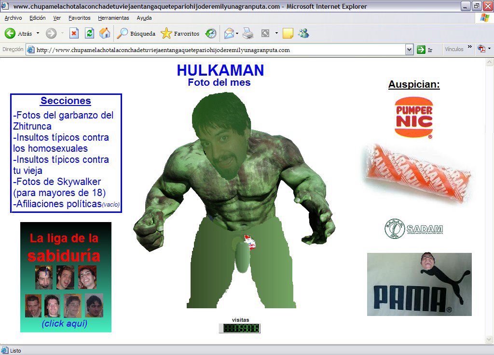Image resolution: width=494 pixels, height=355 pixels.
Task: Expand the address bar URL dropdown
Action: [x=409, y=50]
